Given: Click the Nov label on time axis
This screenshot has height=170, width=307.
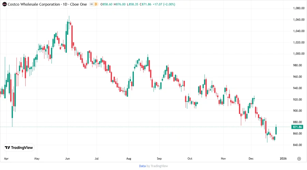Looking at the screenshot, I should click(x=223, y=159).
